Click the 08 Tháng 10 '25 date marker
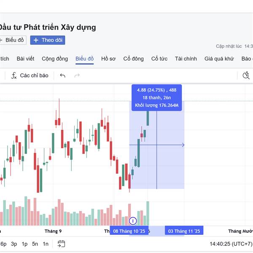The height and width of the screenshot is (253, 253). coord(129,231)
